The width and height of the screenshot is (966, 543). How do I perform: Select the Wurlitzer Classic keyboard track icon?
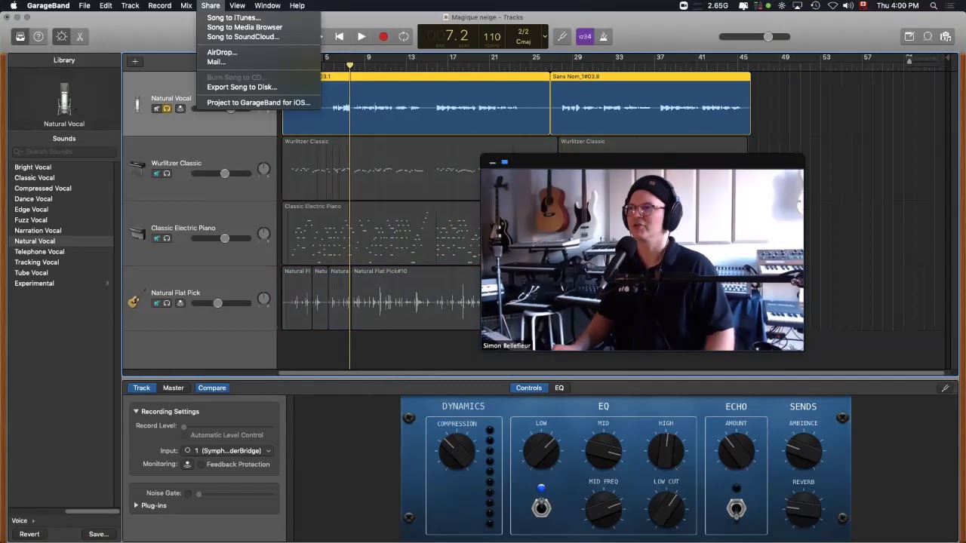coord(137,168)
